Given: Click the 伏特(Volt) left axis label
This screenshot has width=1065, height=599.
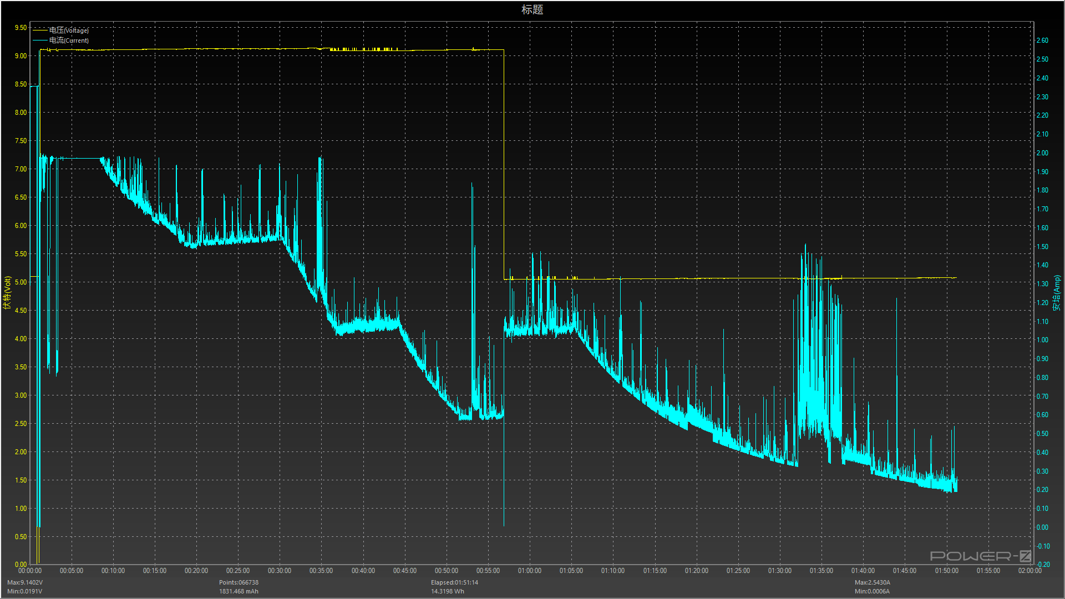Looking at the screenshot, I should pos(7,292).
